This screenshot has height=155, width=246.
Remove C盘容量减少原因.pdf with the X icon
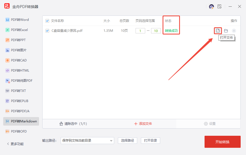[x=234, y=31]
